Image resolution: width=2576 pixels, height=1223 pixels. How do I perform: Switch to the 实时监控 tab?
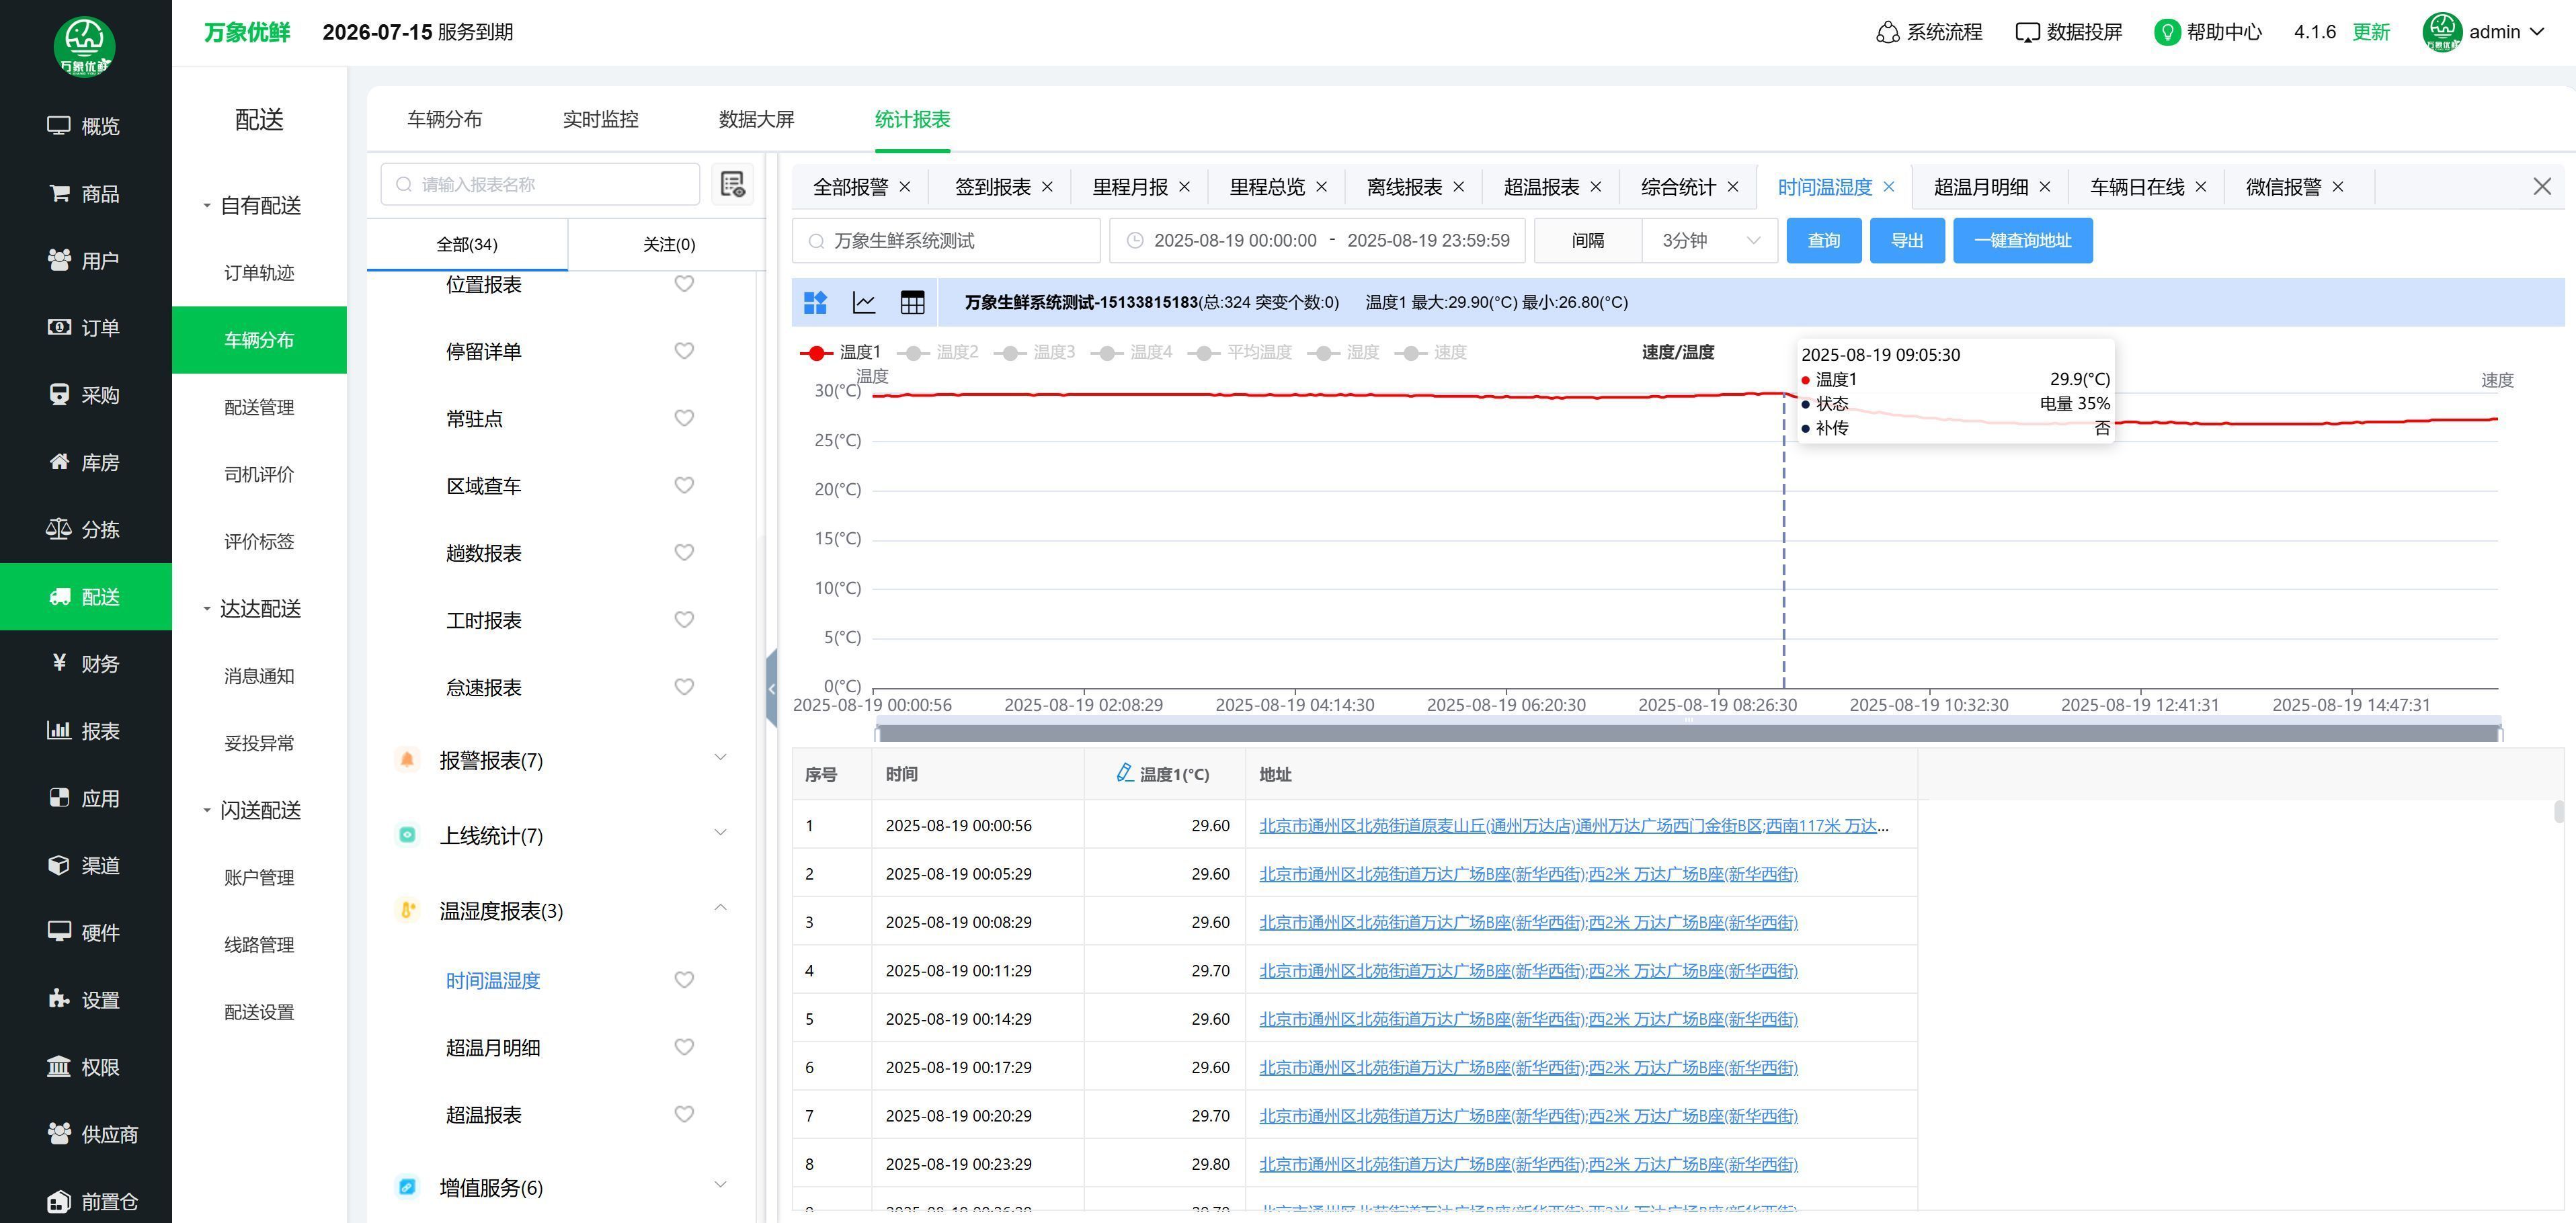click(x=600, y=119)
